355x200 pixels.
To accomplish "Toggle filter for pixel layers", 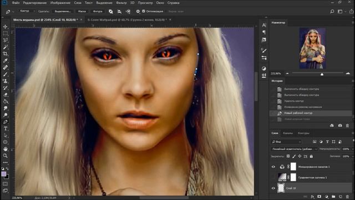I will 315,142.
